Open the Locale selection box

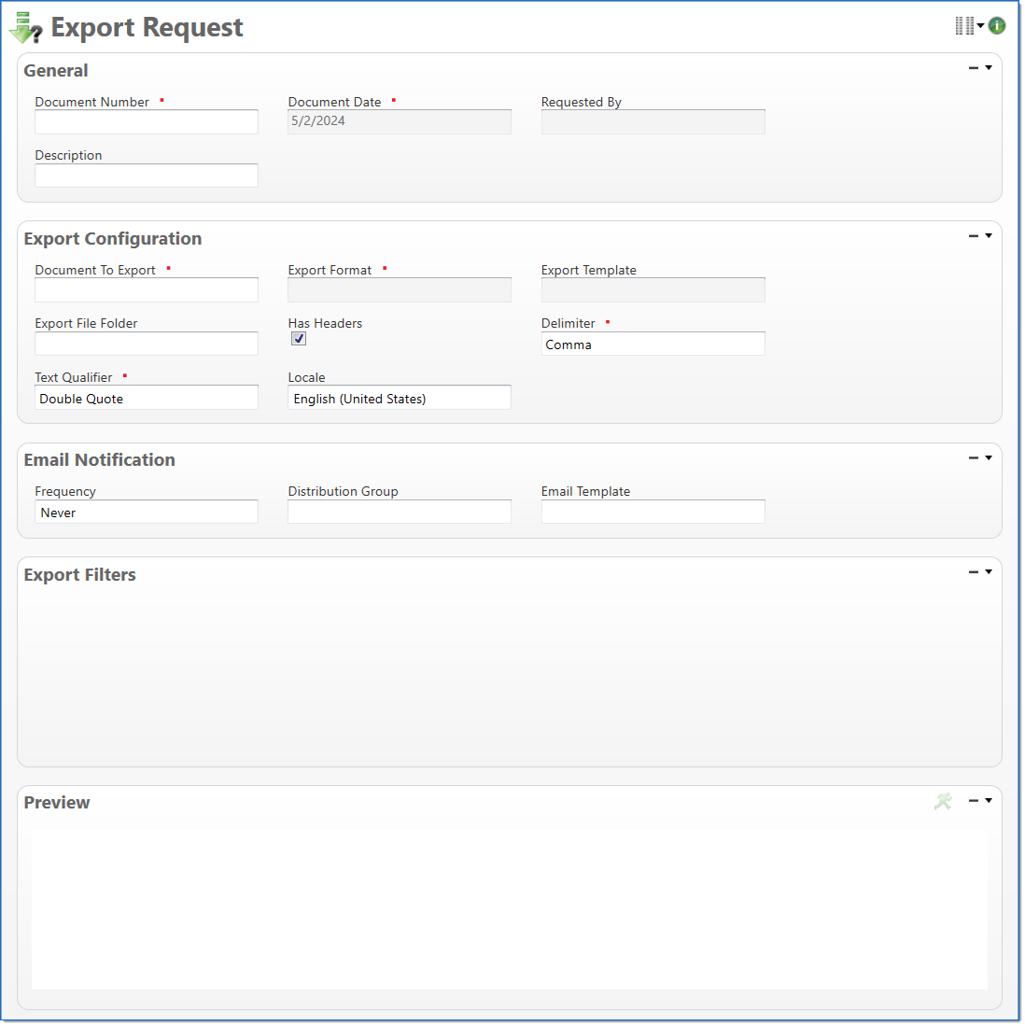click(400, 399)
